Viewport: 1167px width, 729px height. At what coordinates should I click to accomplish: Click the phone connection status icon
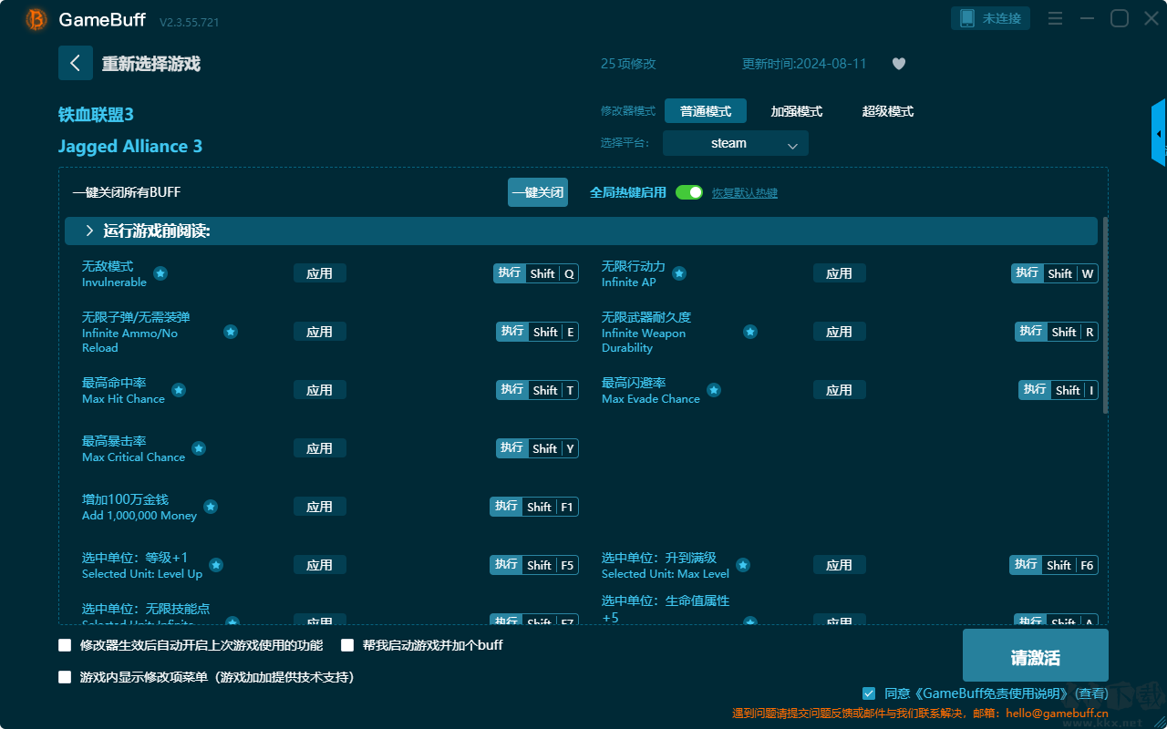coord(966,18)
